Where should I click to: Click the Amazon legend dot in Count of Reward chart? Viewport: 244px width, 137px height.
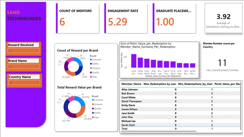(91, 68)
